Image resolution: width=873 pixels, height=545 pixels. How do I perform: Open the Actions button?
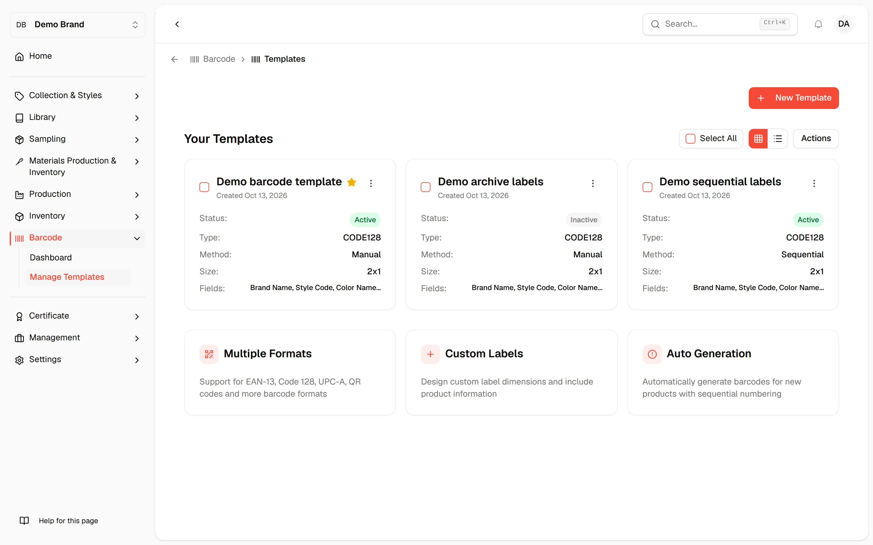click(816, 138)
